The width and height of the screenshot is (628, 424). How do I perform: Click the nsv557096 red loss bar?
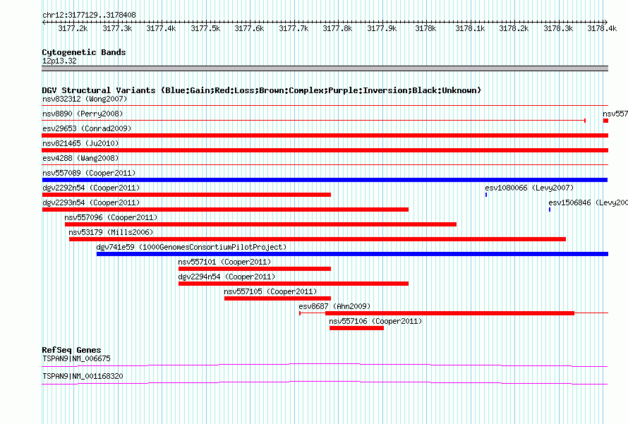click(261, 224)
